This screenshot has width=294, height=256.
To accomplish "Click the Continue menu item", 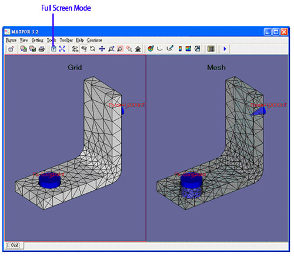I will click(x=95, y=40).
